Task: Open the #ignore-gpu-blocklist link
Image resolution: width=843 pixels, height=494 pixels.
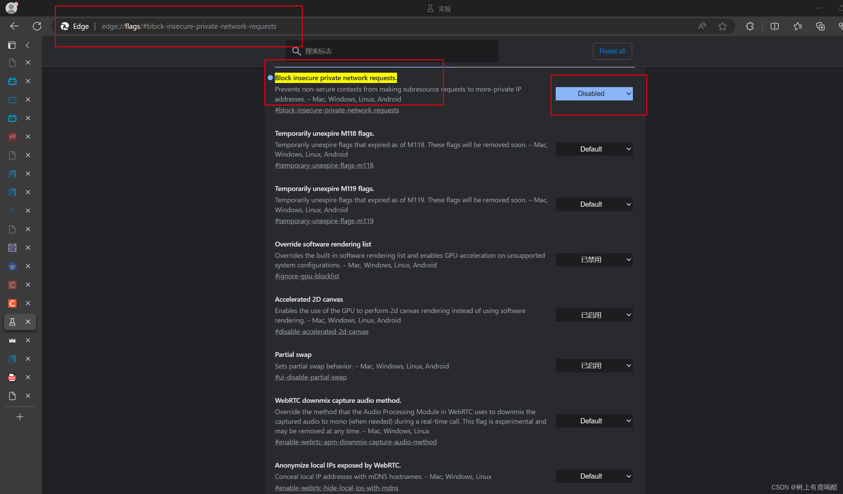Action: coord(307,276)
